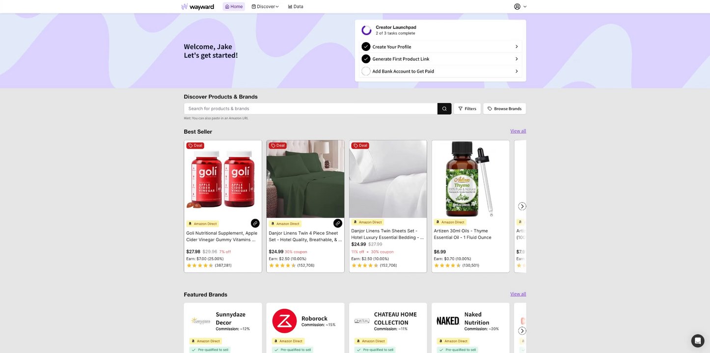Expand Add Bank Account to Get Paid
The width and height of the screenshot is (710, 353).
pyautogui.click(x=517, y=71)
